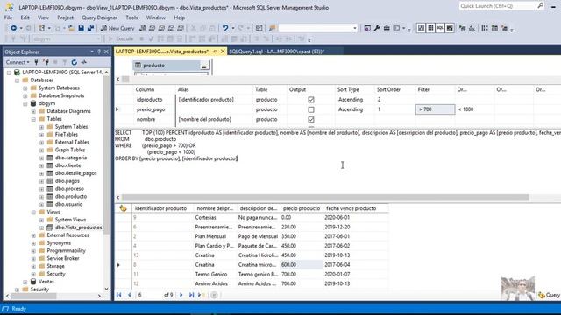
Task: Click the Filter cell containing > 700
Action: pyautogui.click(x=435, y=109)
